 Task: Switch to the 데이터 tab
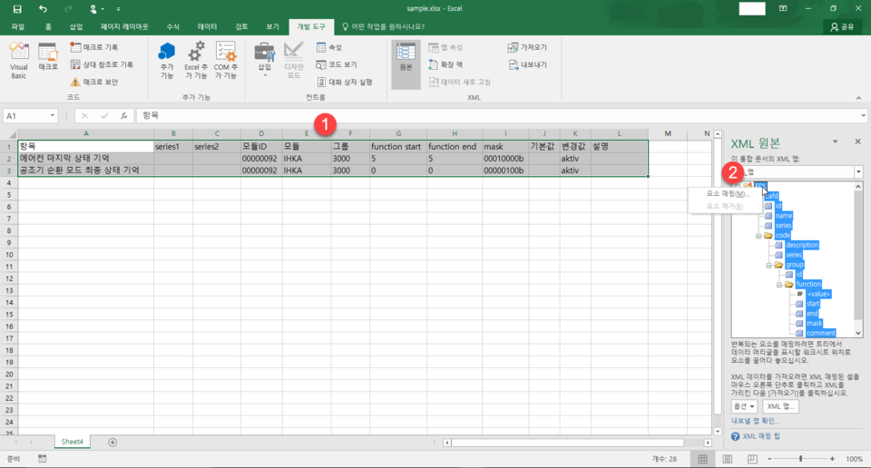click(207, 26)
